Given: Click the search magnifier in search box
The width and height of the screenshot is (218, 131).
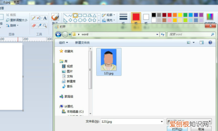Looking at the screenshot, I should [213, 34].
